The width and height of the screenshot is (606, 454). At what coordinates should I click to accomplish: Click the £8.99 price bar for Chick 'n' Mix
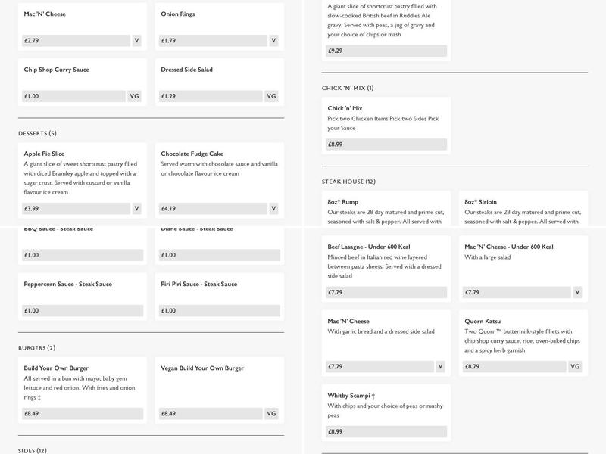coord(386,145)
